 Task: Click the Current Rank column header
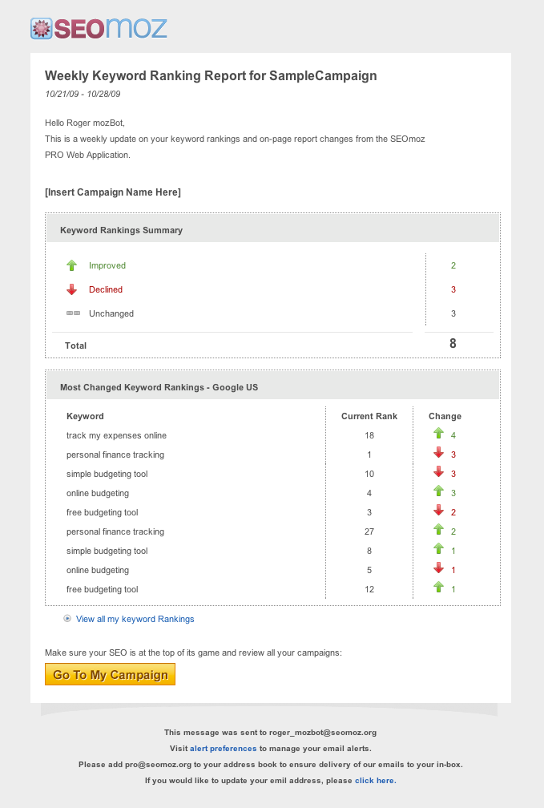click(x=369, y=416)
